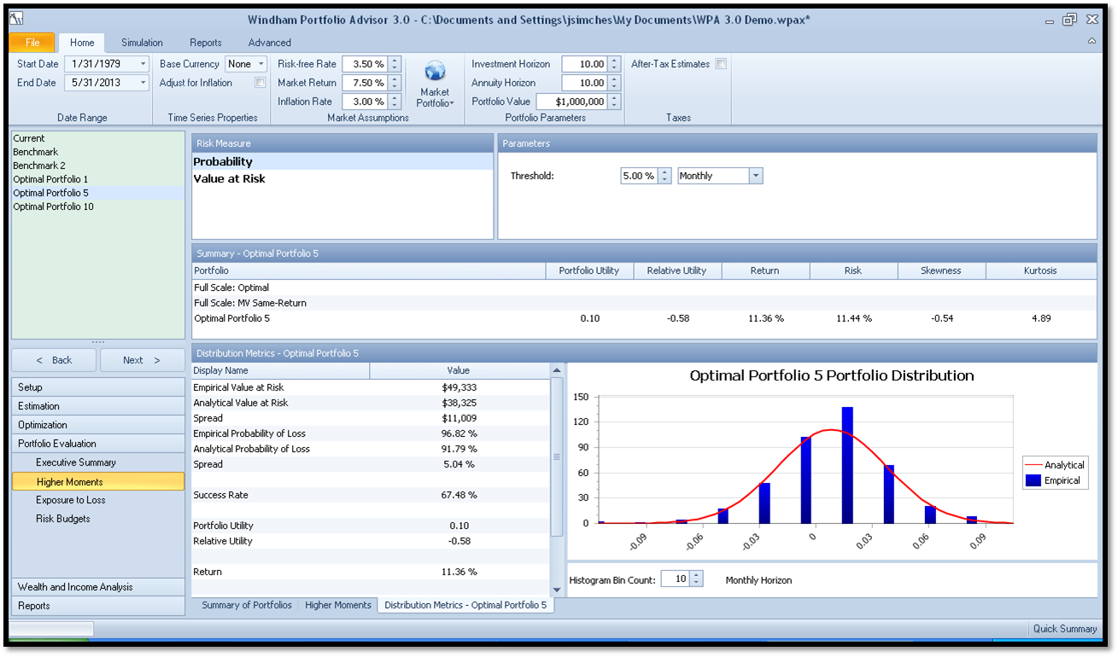Collapse the ribbon using the chevron
This screenshot has height=657, width=1118.
pyautogui.click(x=1091, y=41)
